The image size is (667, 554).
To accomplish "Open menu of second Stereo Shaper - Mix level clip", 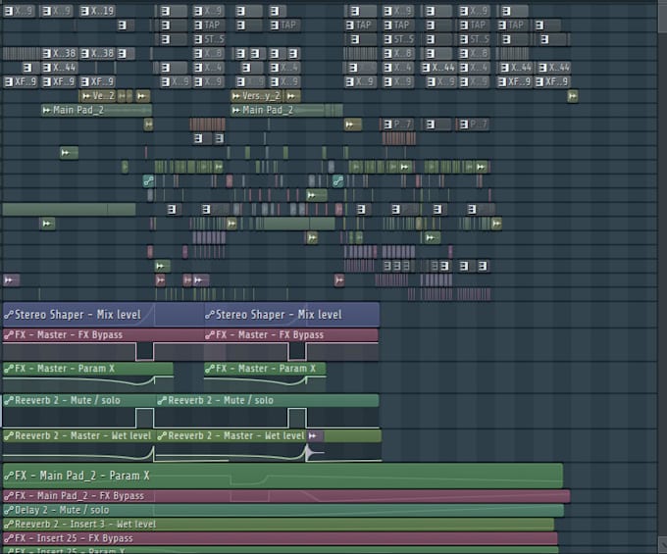I will click(210, 315).
